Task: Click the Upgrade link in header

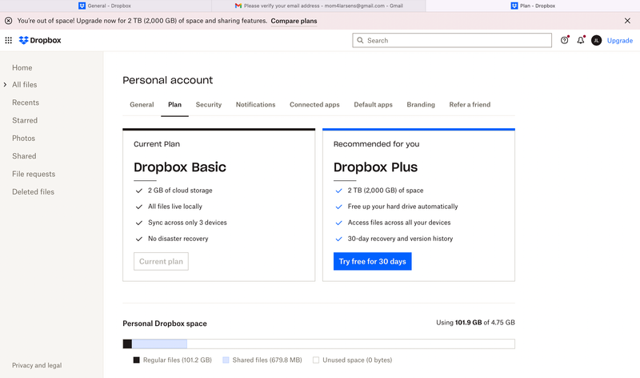Action: 619,40
